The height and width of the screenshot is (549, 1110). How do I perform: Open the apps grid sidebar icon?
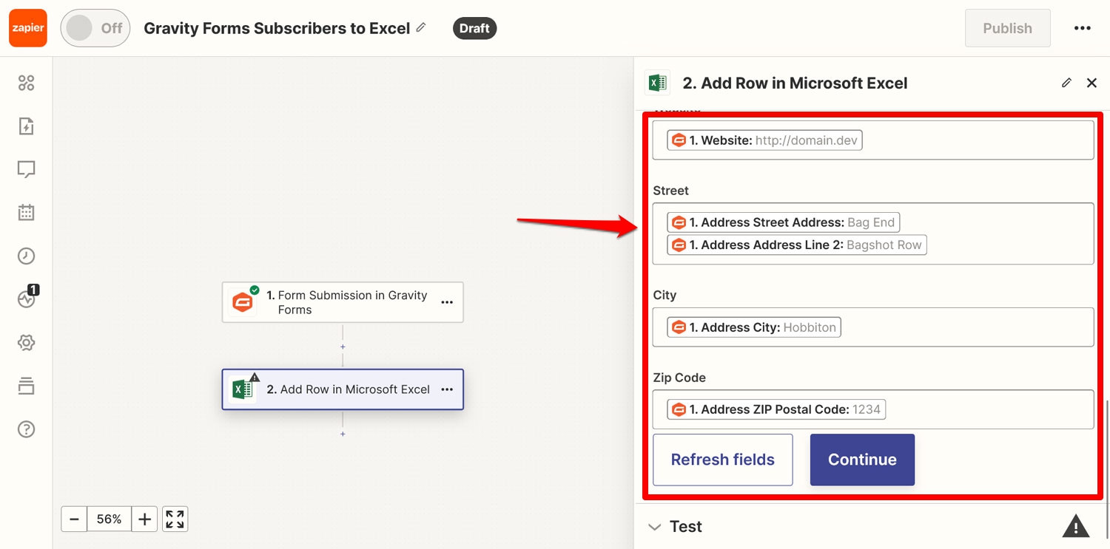click(26, 83)
